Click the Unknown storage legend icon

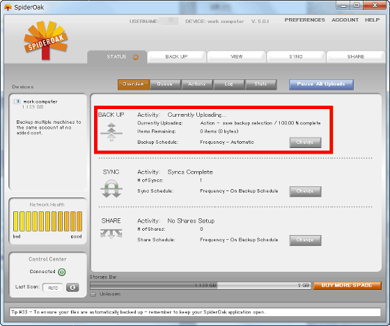coord(93,294)
